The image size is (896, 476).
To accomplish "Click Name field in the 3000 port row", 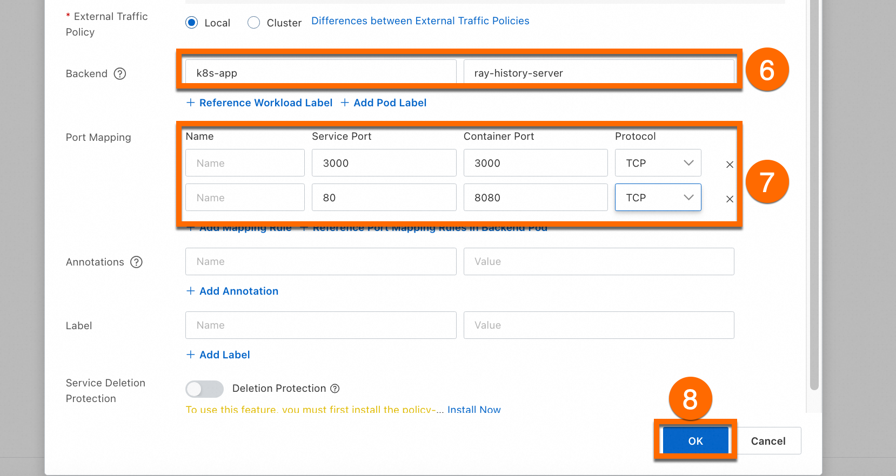I will tap(245, 162).
